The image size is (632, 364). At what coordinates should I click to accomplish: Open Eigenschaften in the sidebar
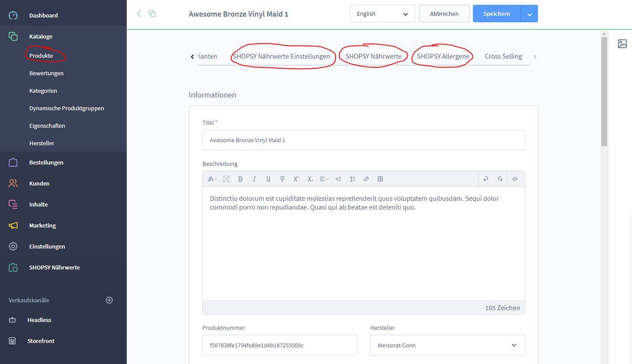[47, 126]
